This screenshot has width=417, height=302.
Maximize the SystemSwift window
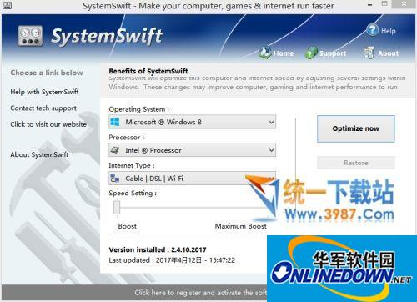point(384,4)
